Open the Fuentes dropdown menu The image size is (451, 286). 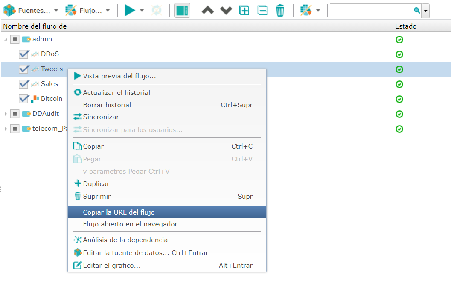pos(31,10)
